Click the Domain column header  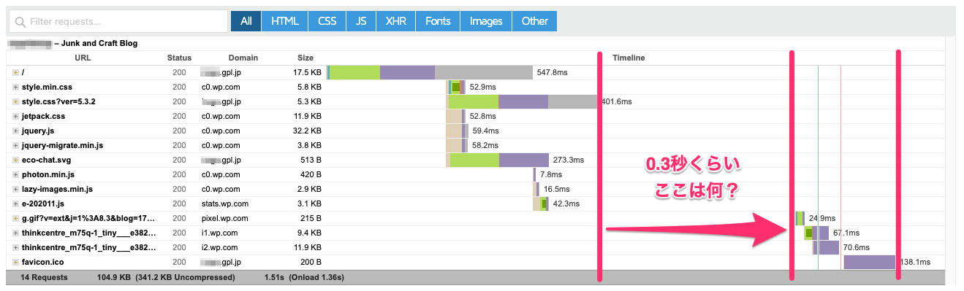click(243, 58)
